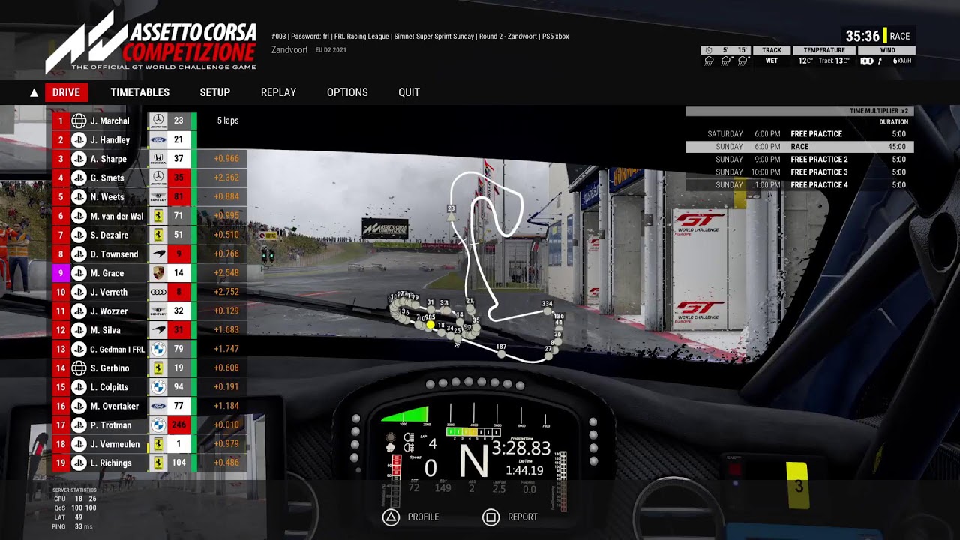Click the PlayStation icon beside J. Handley
The image size is (960, 540).
coord(79,140)
